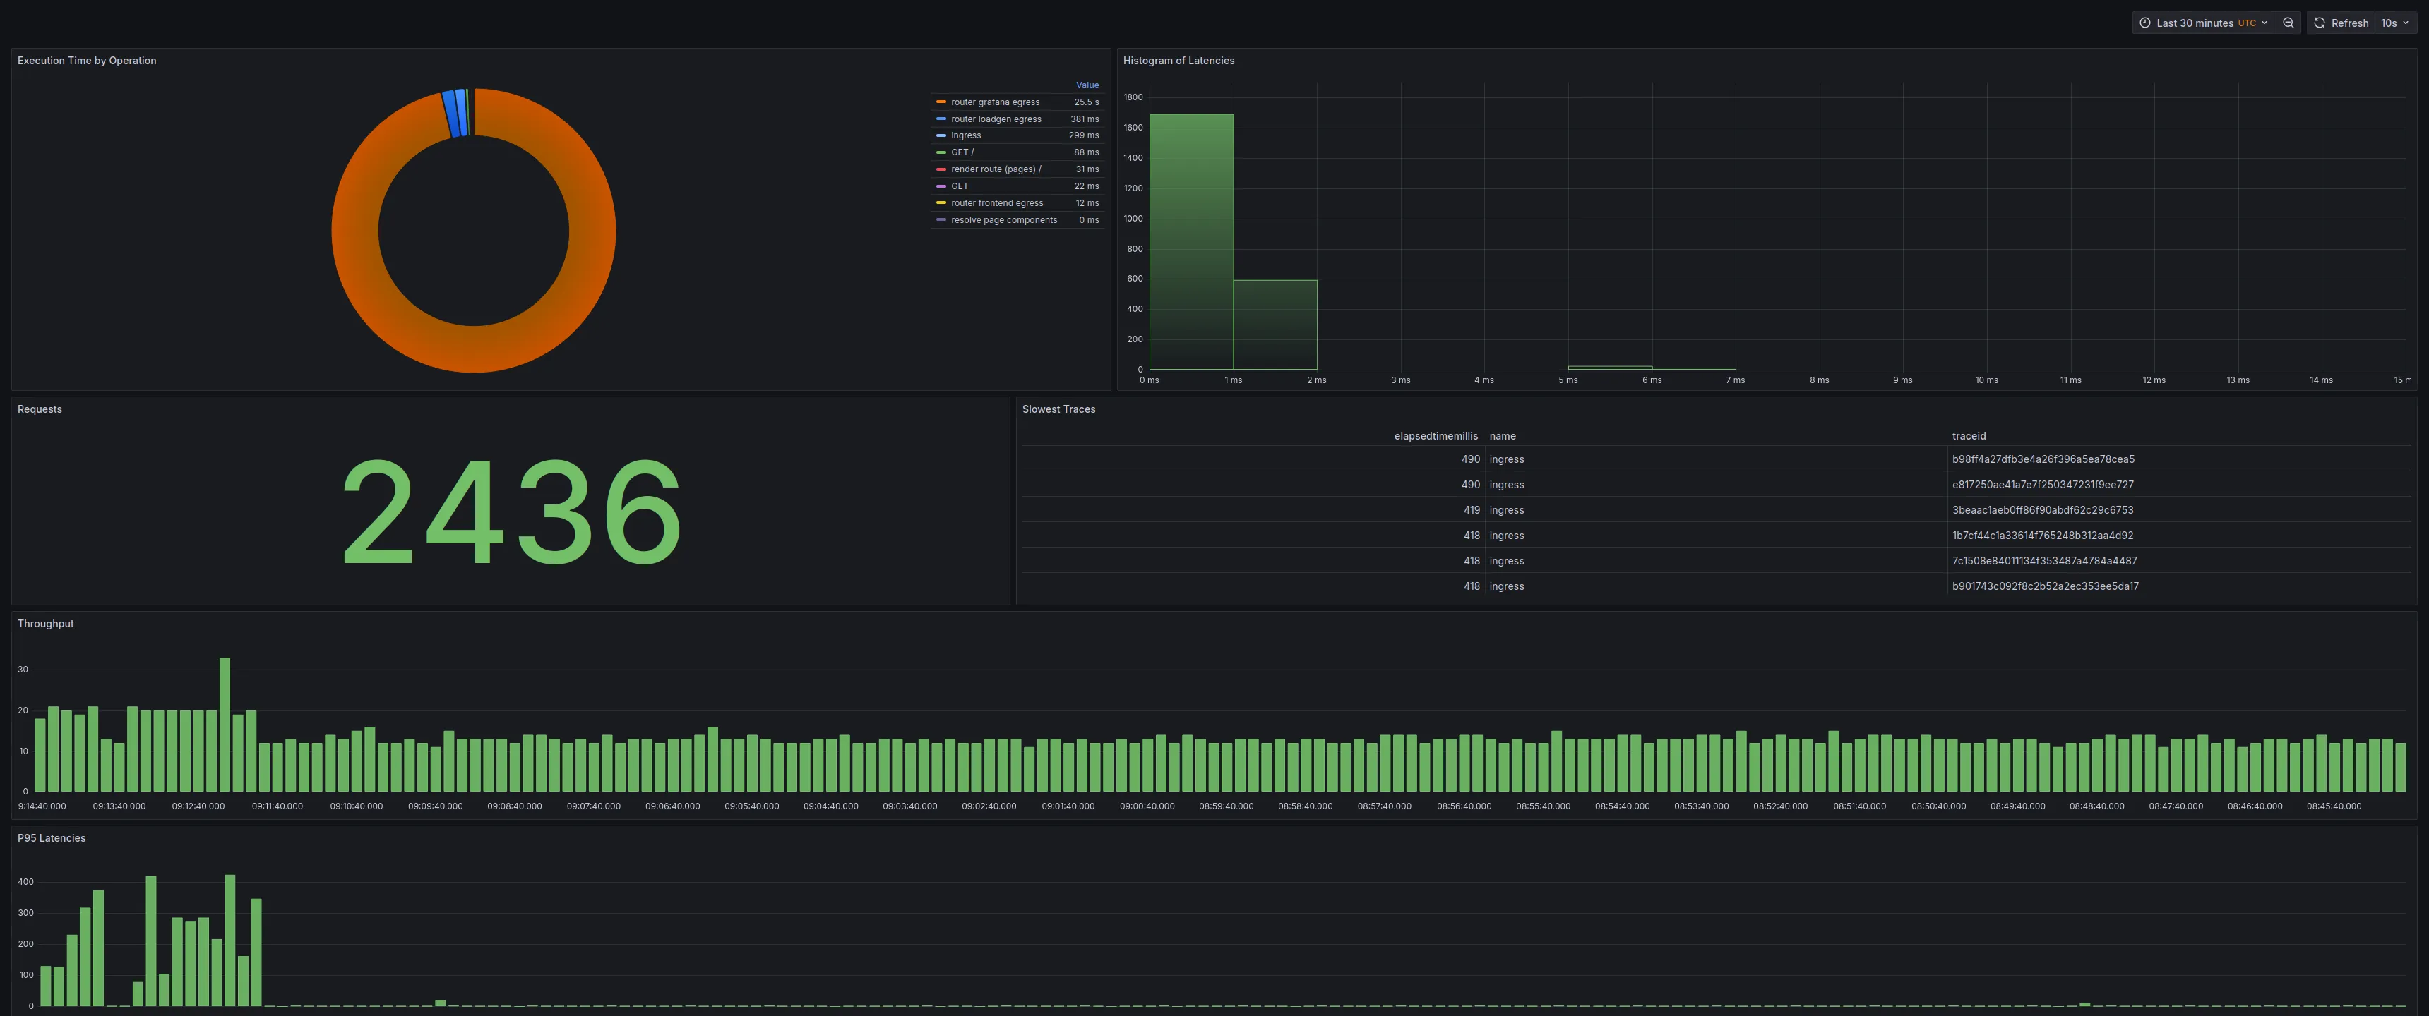Click the 299 ms legend value
This screenshot has width=2429, height=1016.
pos(1083,135)
